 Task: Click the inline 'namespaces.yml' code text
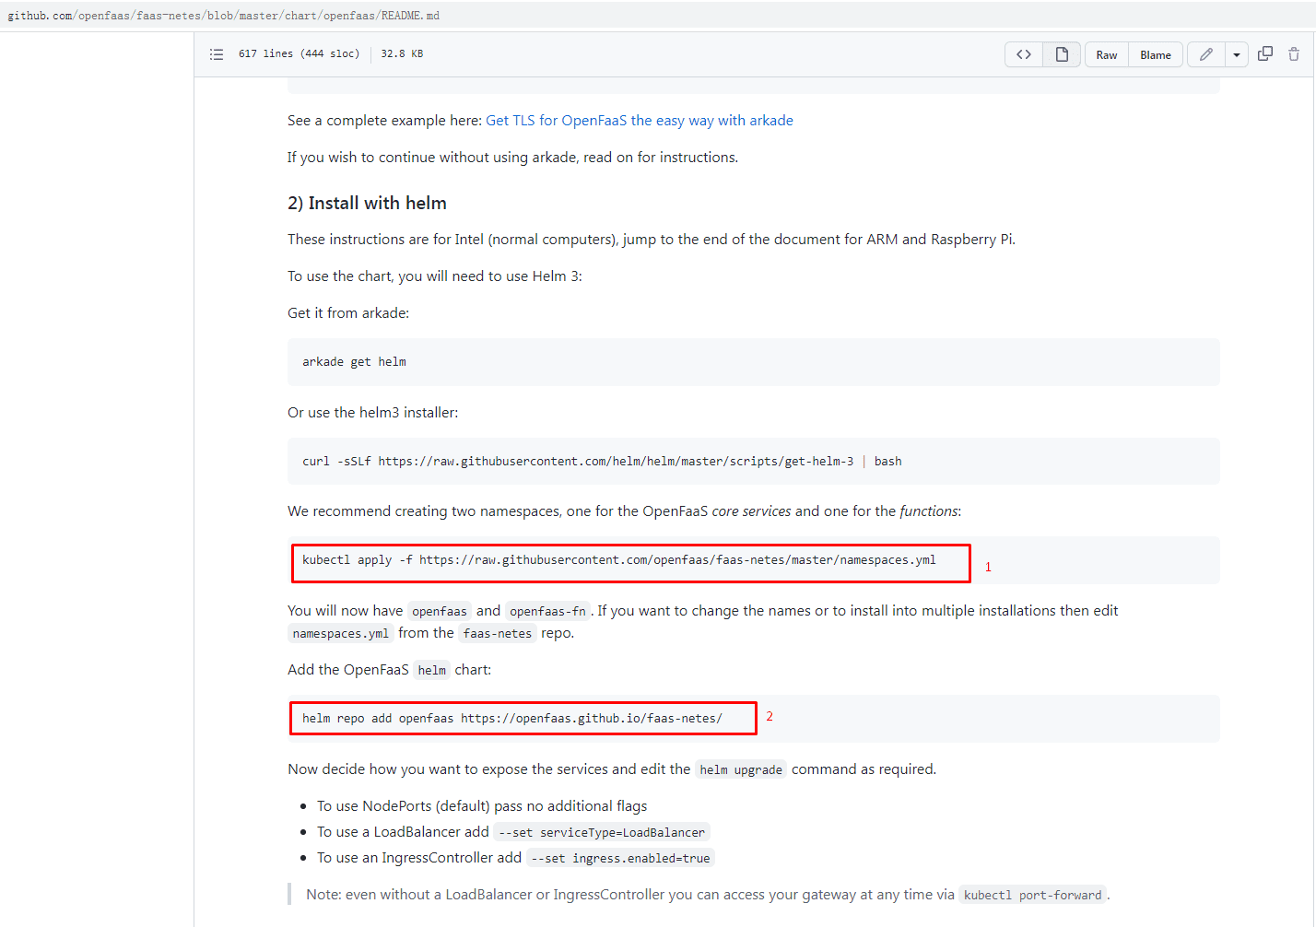[x=341, y=633]
